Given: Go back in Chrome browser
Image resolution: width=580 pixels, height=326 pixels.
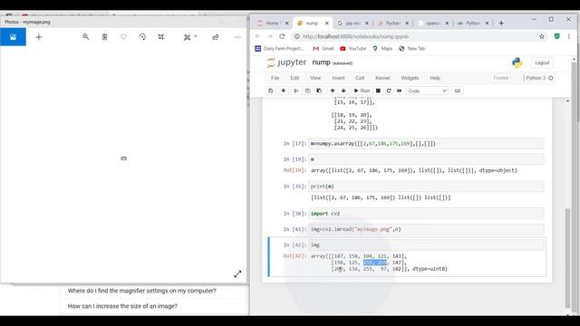Looking at the screenshot, I should [257, 36].
